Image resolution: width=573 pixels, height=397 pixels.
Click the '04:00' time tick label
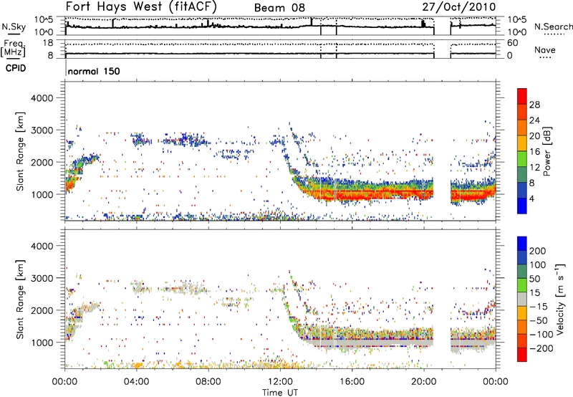click(x=136, y=382)
